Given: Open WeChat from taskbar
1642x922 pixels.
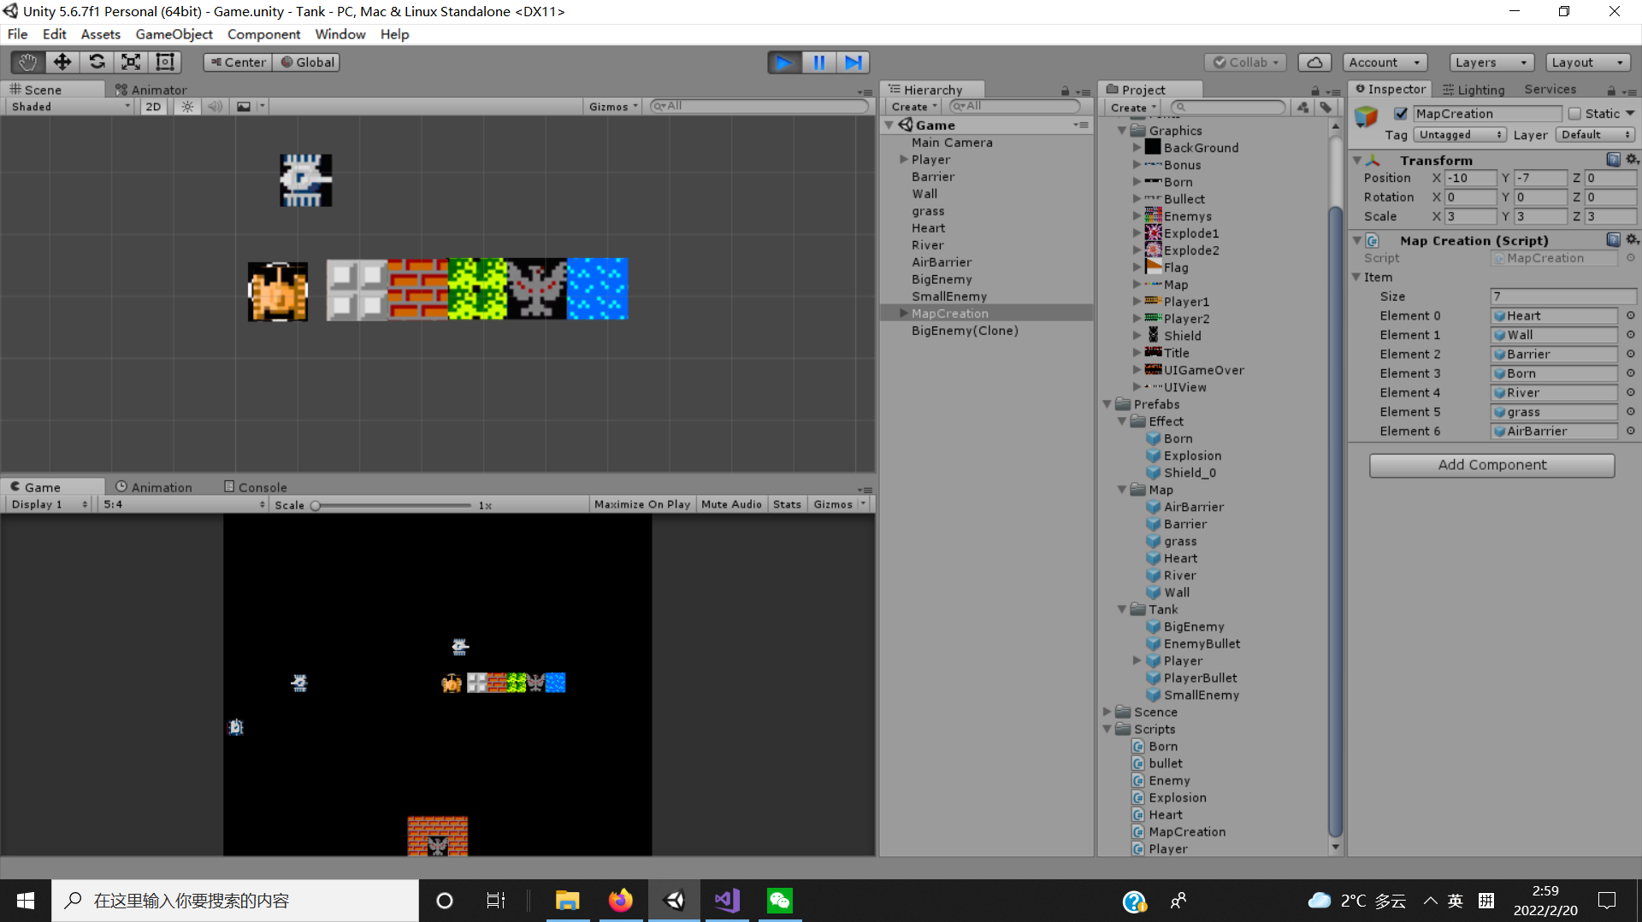Looking at the screenshot, I should [780, 901].
